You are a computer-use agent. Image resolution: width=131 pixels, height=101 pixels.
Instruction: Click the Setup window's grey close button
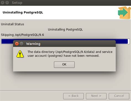[2, 2]
